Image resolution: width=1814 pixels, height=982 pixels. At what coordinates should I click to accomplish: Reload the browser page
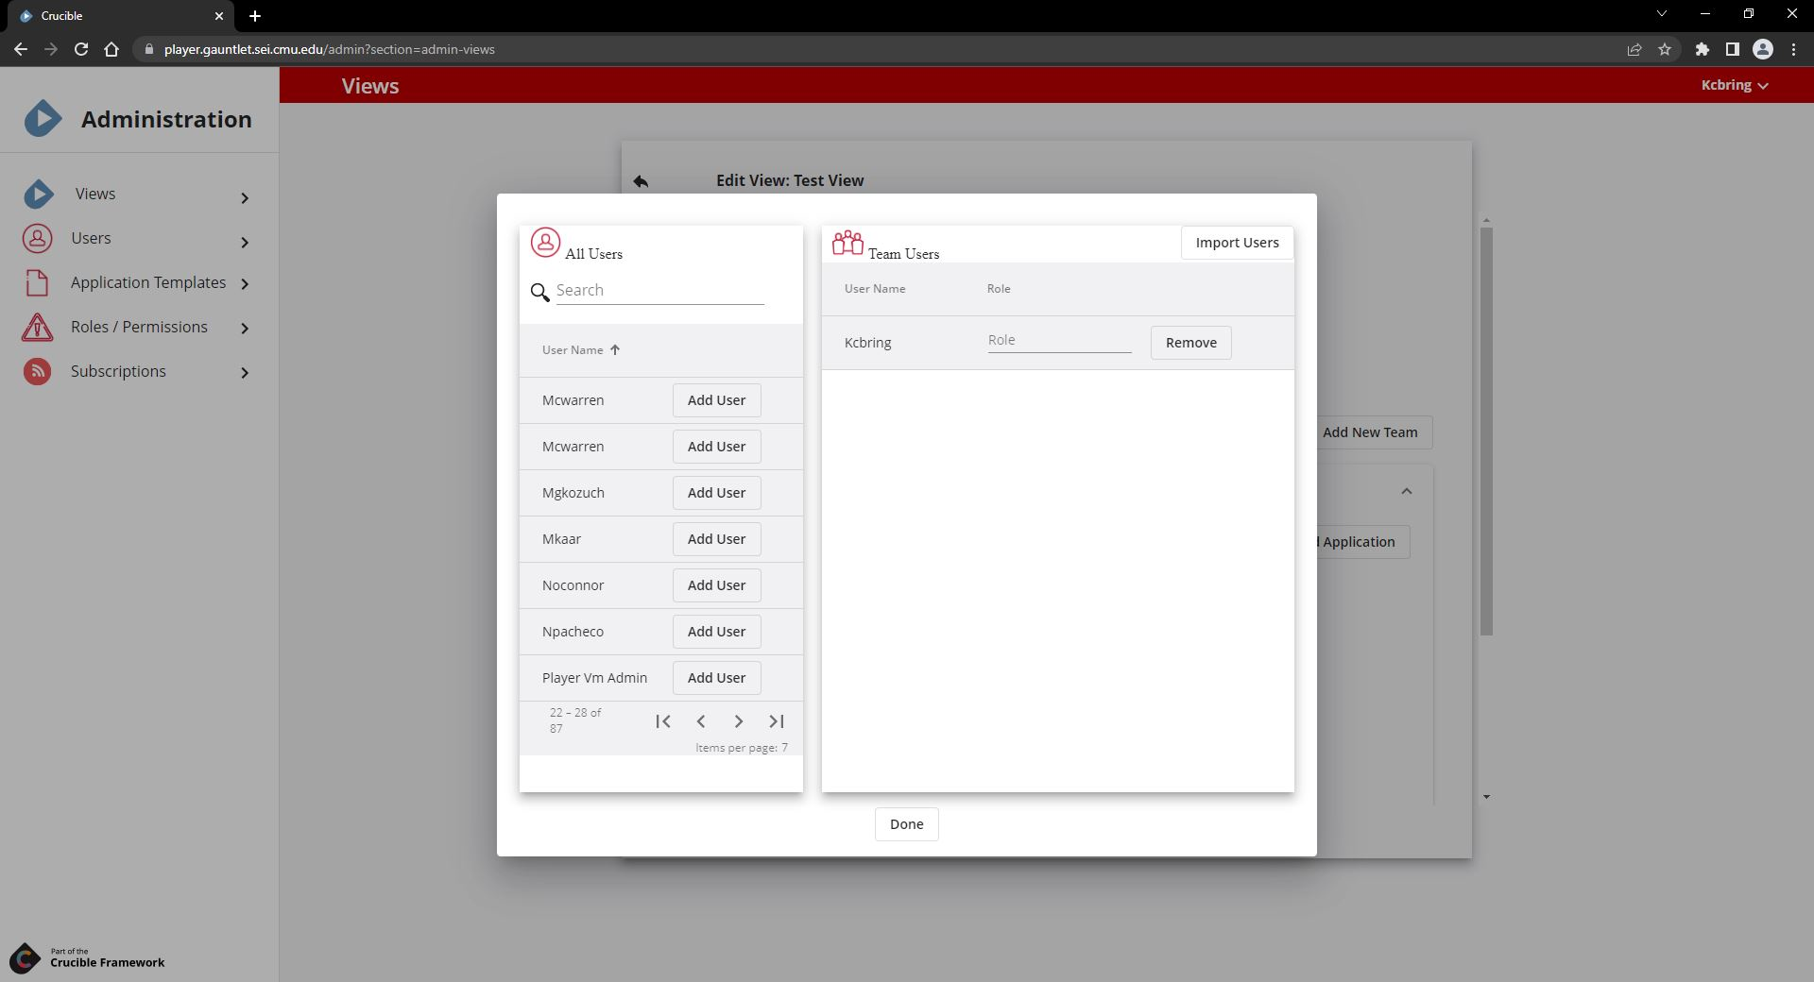(81, 49)
